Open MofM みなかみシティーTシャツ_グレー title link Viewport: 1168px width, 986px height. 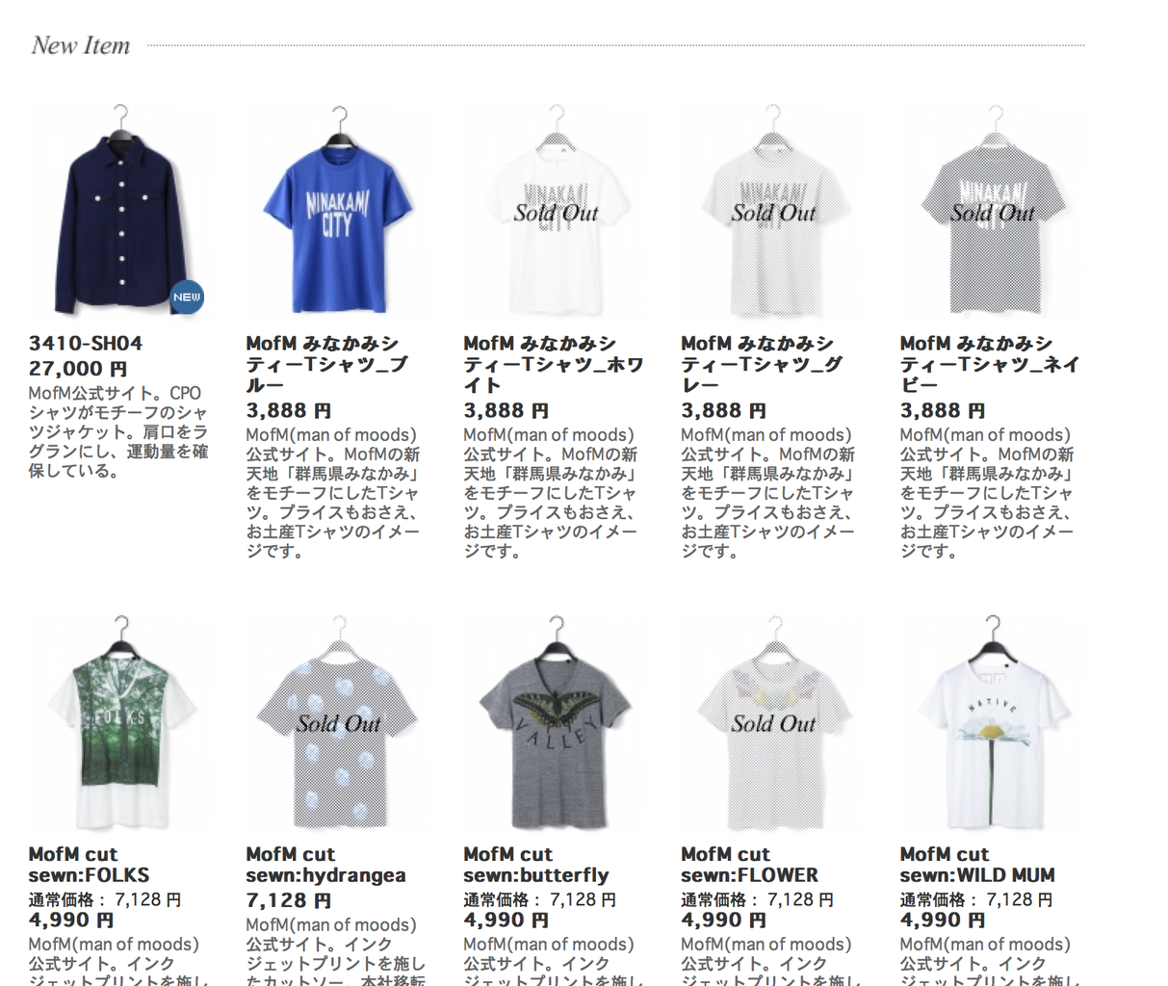[x=763, y=365]
